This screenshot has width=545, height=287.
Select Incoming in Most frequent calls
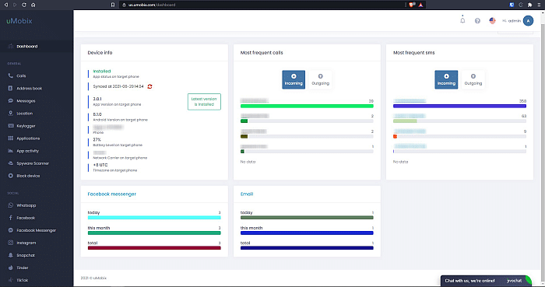click(294, 79)
